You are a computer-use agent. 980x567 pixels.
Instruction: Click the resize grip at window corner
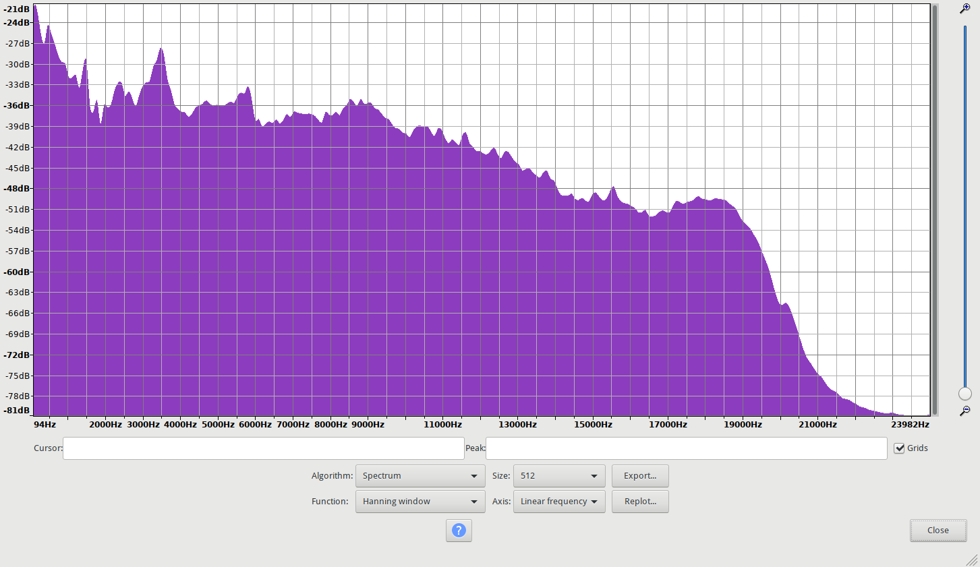coord(972,559)
